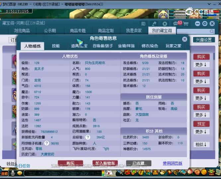Open messages icon with 63 badge
221x179 pixels.
coord(176,24)
